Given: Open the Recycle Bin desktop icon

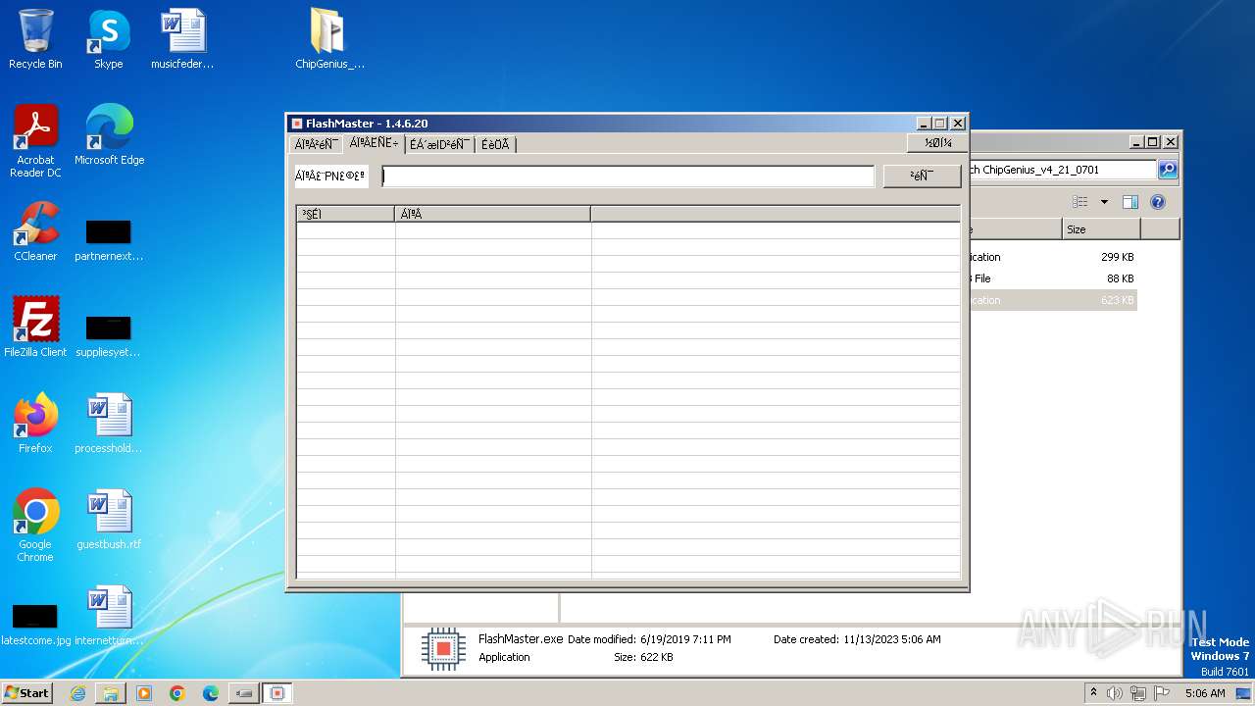Looking at the screenshot, I should (x=35, y=39).
